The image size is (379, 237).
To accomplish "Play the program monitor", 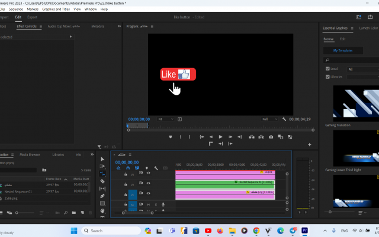I will point(220,137).
